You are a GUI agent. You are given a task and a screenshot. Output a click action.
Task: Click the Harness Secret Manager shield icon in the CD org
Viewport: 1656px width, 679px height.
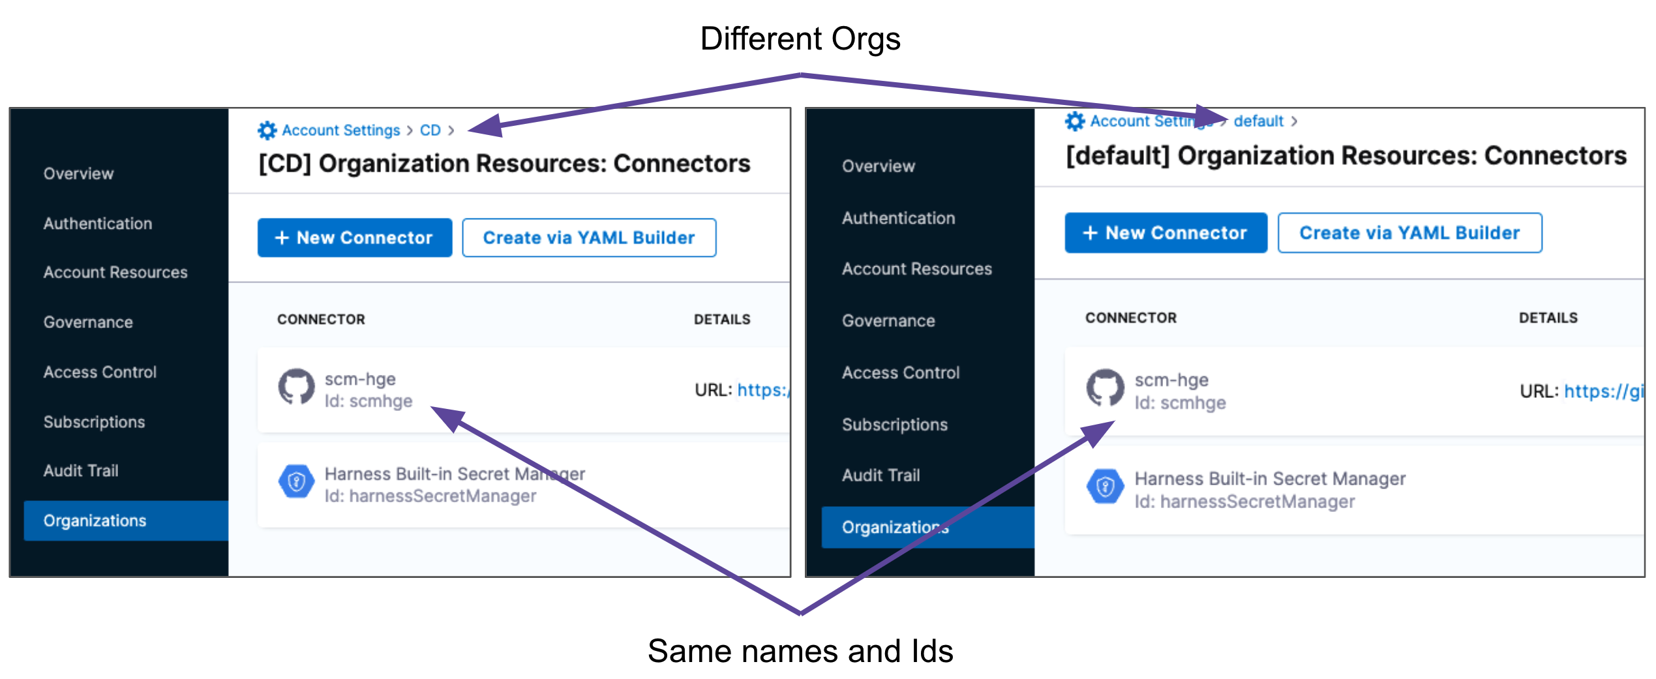(297, 482)
